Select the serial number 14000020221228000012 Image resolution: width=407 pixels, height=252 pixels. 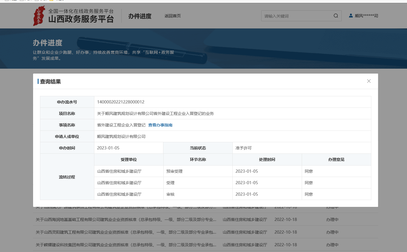(121, 102)
